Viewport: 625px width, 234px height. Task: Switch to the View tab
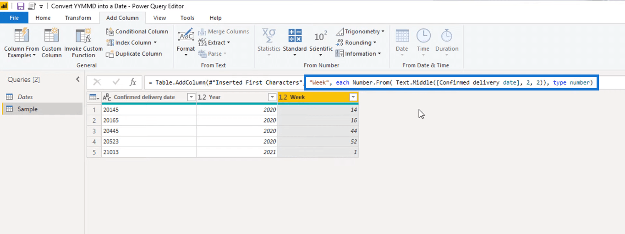coord(159,18)
